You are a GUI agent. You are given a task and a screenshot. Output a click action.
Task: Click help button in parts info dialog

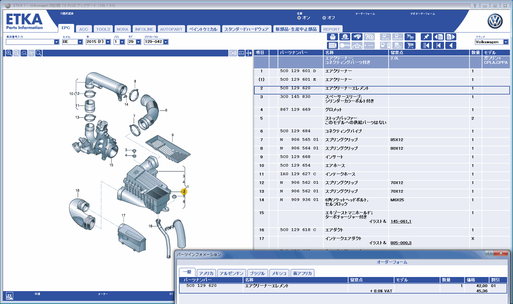[489, 253]
